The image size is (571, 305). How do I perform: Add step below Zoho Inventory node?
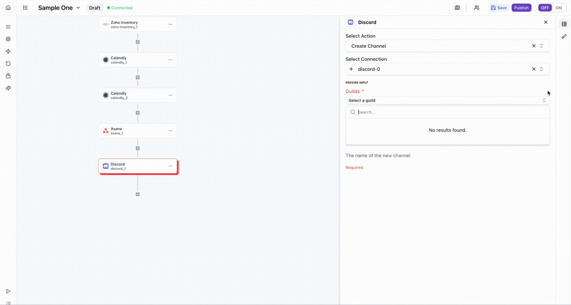138,42
